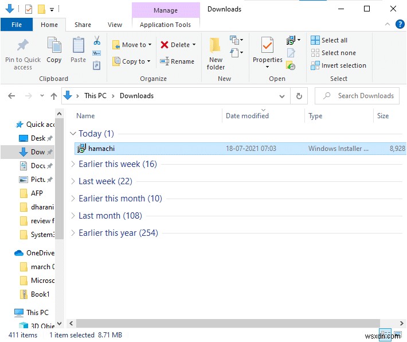Open the Delete options dropdown arrow
The image size is (407, 342).
(194, 45)
